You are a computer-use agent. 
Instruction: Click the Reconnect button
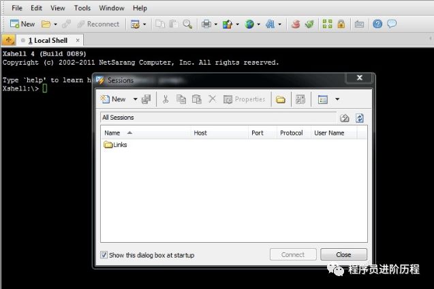(x=98, y=24)
